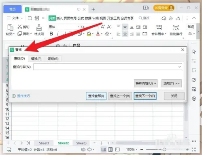This screenshot has height=155, width=202.
Task: Toggle full screen view icon
Action: 193,149
